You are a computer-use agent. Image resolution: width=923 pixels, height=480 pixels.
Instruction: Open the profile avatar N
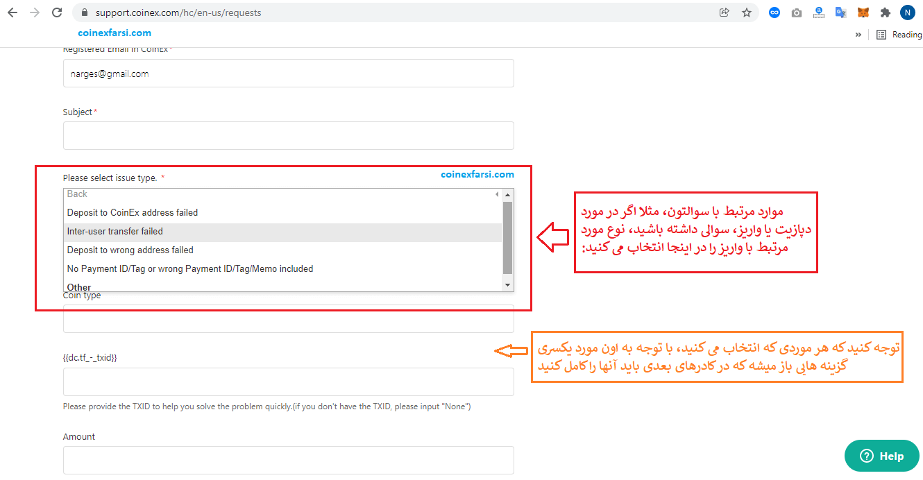(x=907, y=12)
